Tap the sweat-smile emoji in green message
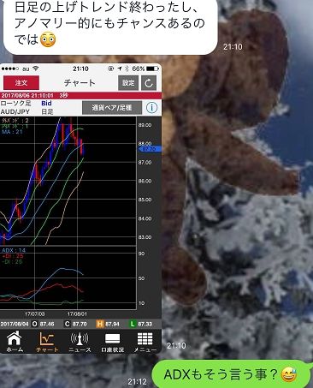 pos(288,374)
